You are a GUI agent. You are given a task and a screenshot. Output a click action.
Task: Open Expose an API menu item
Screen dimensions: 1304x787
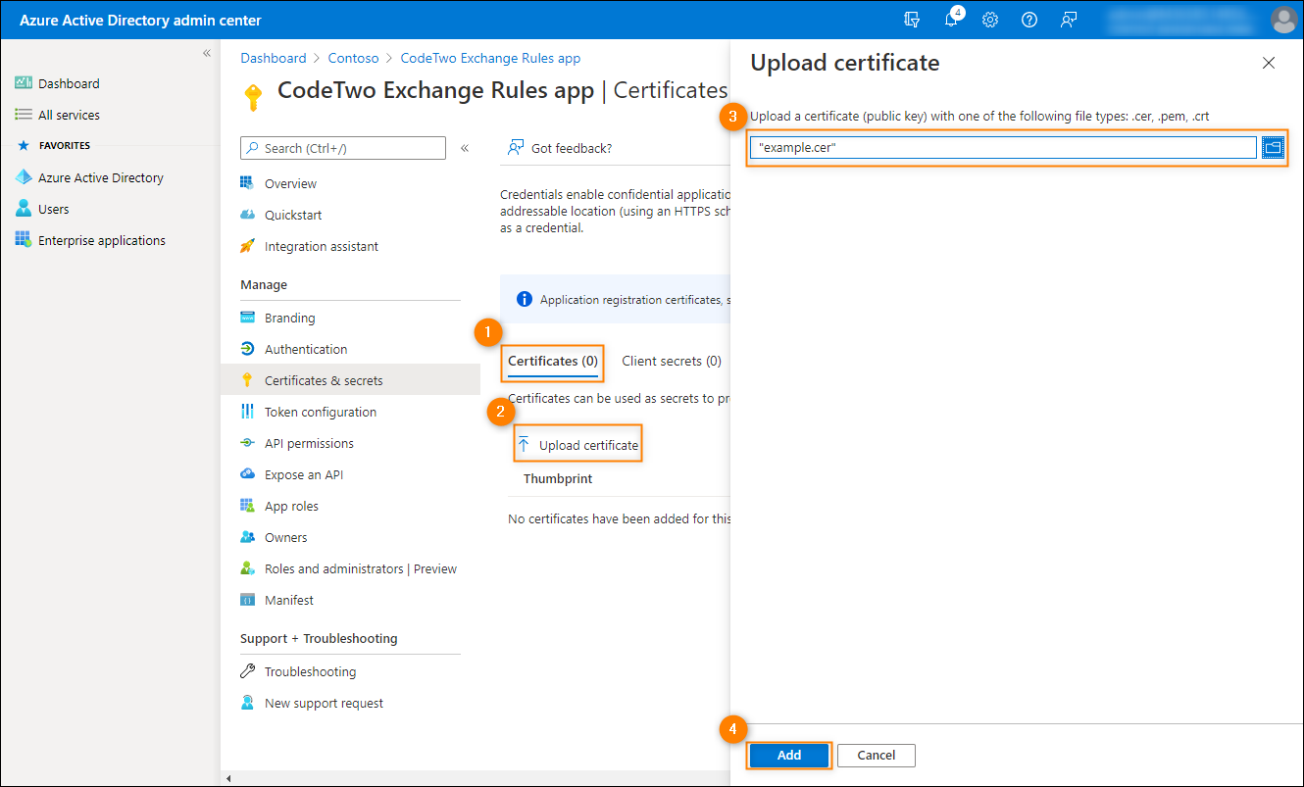(x=304, y=474)
